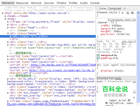Collapse the div class banner node

(8, 33)
